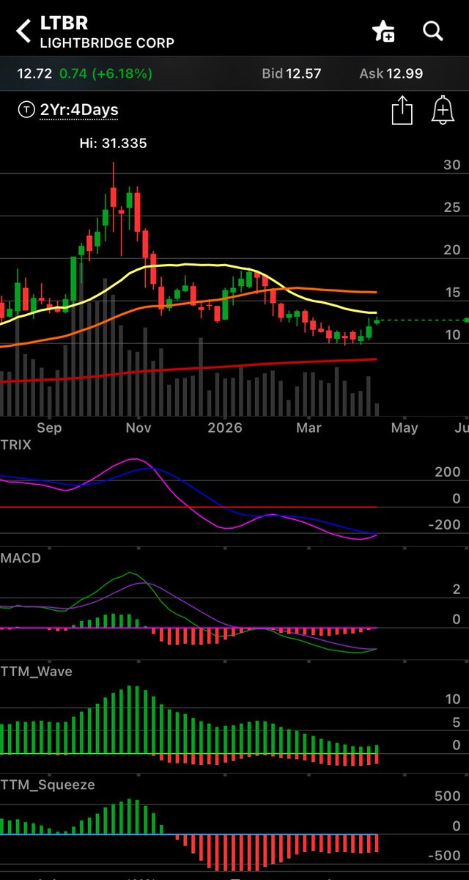
Task: Select the TTM_Wave study label
Action: pos(36,671)
